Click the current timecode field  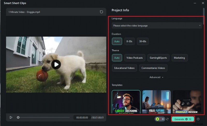pyautogui.click(x=82, y=118)
